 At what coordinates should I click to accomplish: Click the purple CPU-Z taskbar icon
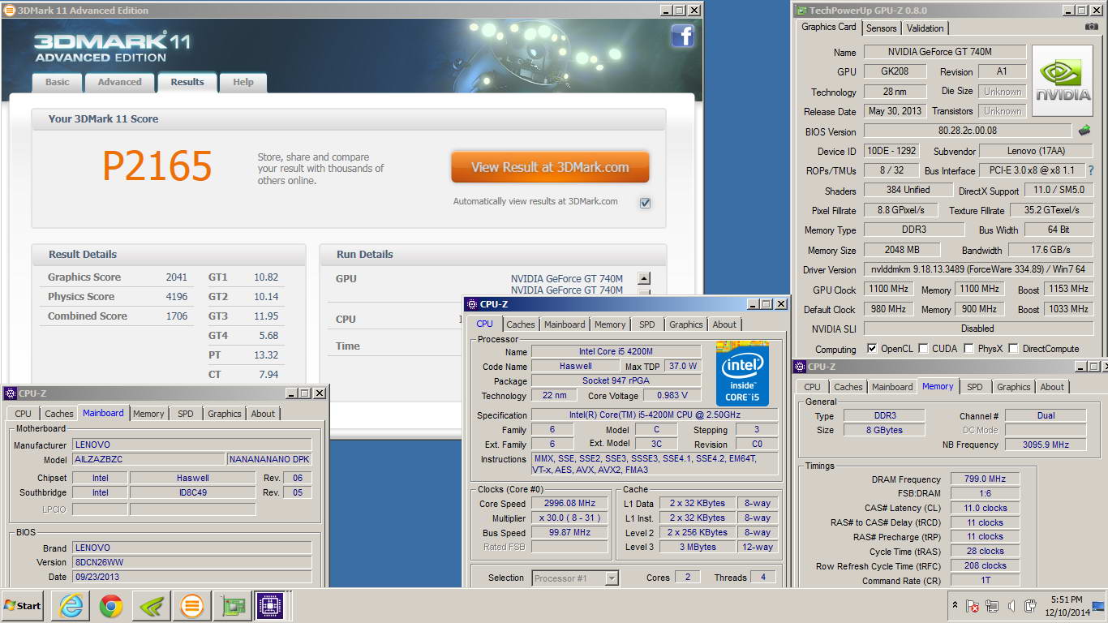(x=272, y=606)
